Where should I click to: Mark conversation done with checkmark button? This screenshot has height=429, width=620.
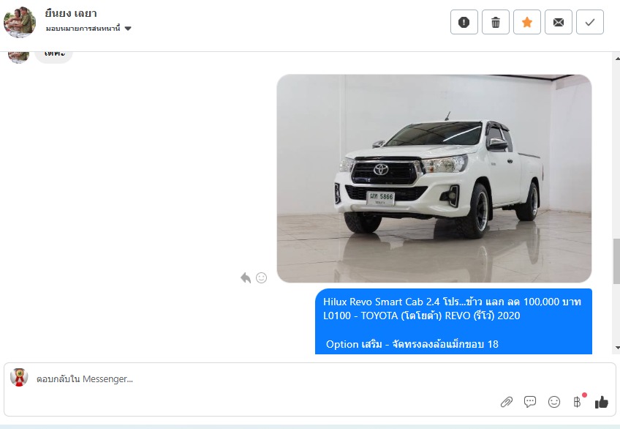[x=590, y=22]
